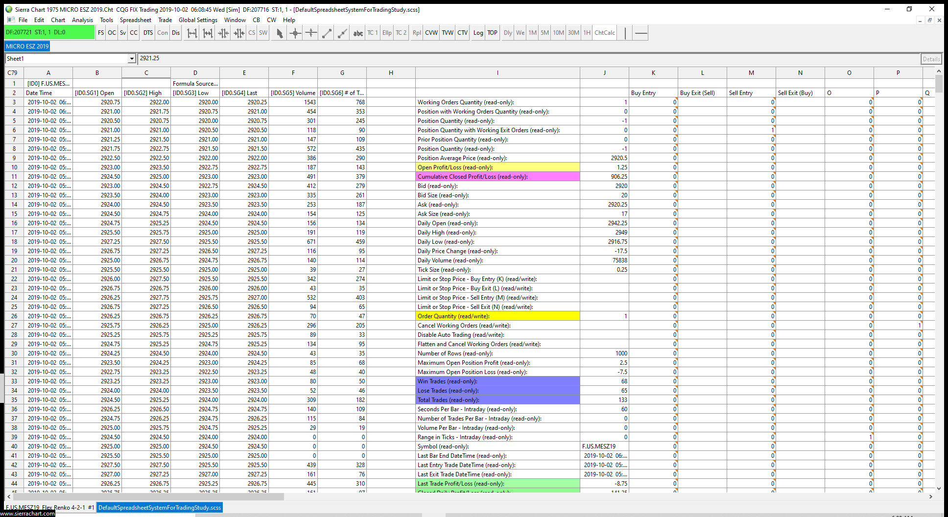948x517 pixels.
Task: Select the vertical line tool icon
Action: click(x=625, y=33)
